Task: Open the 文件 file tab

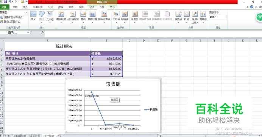Action: point(4,7)
